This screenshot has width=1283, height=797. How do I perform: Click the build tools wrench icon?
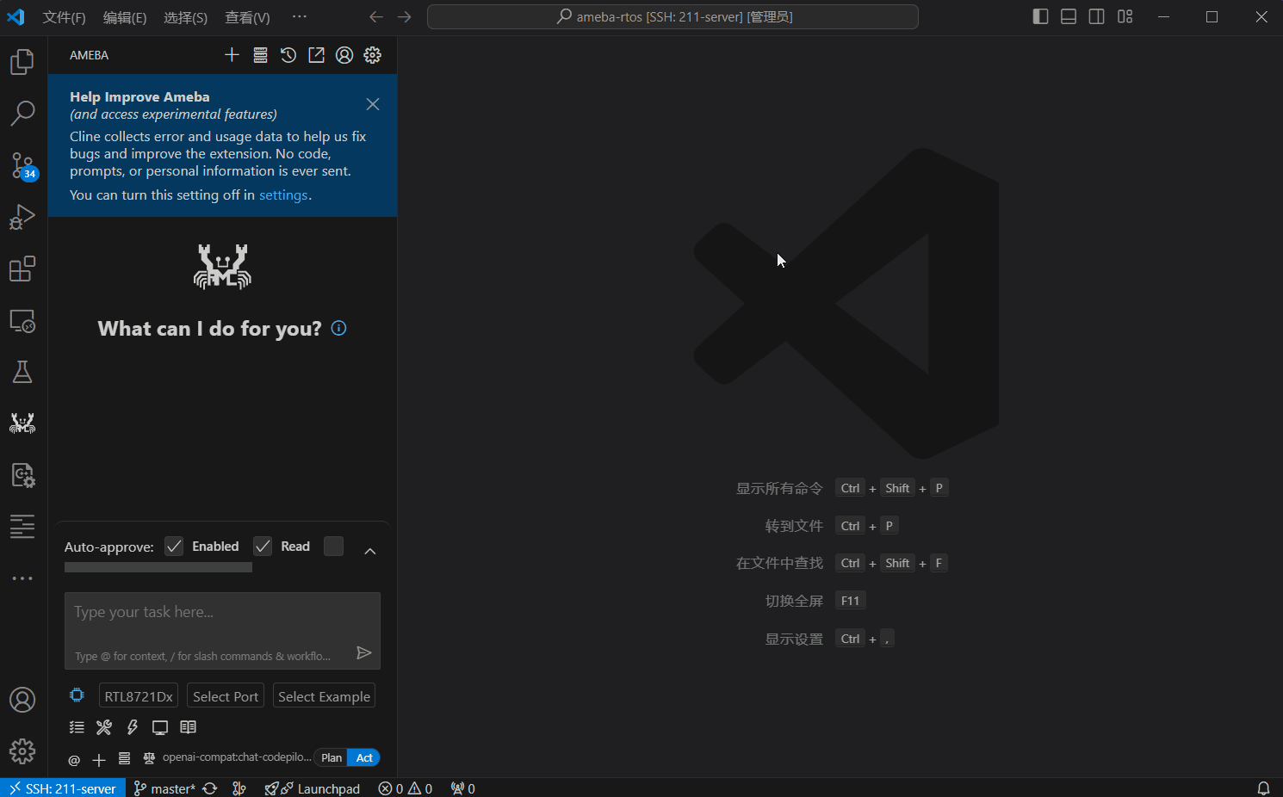click(x=104, y=727)
